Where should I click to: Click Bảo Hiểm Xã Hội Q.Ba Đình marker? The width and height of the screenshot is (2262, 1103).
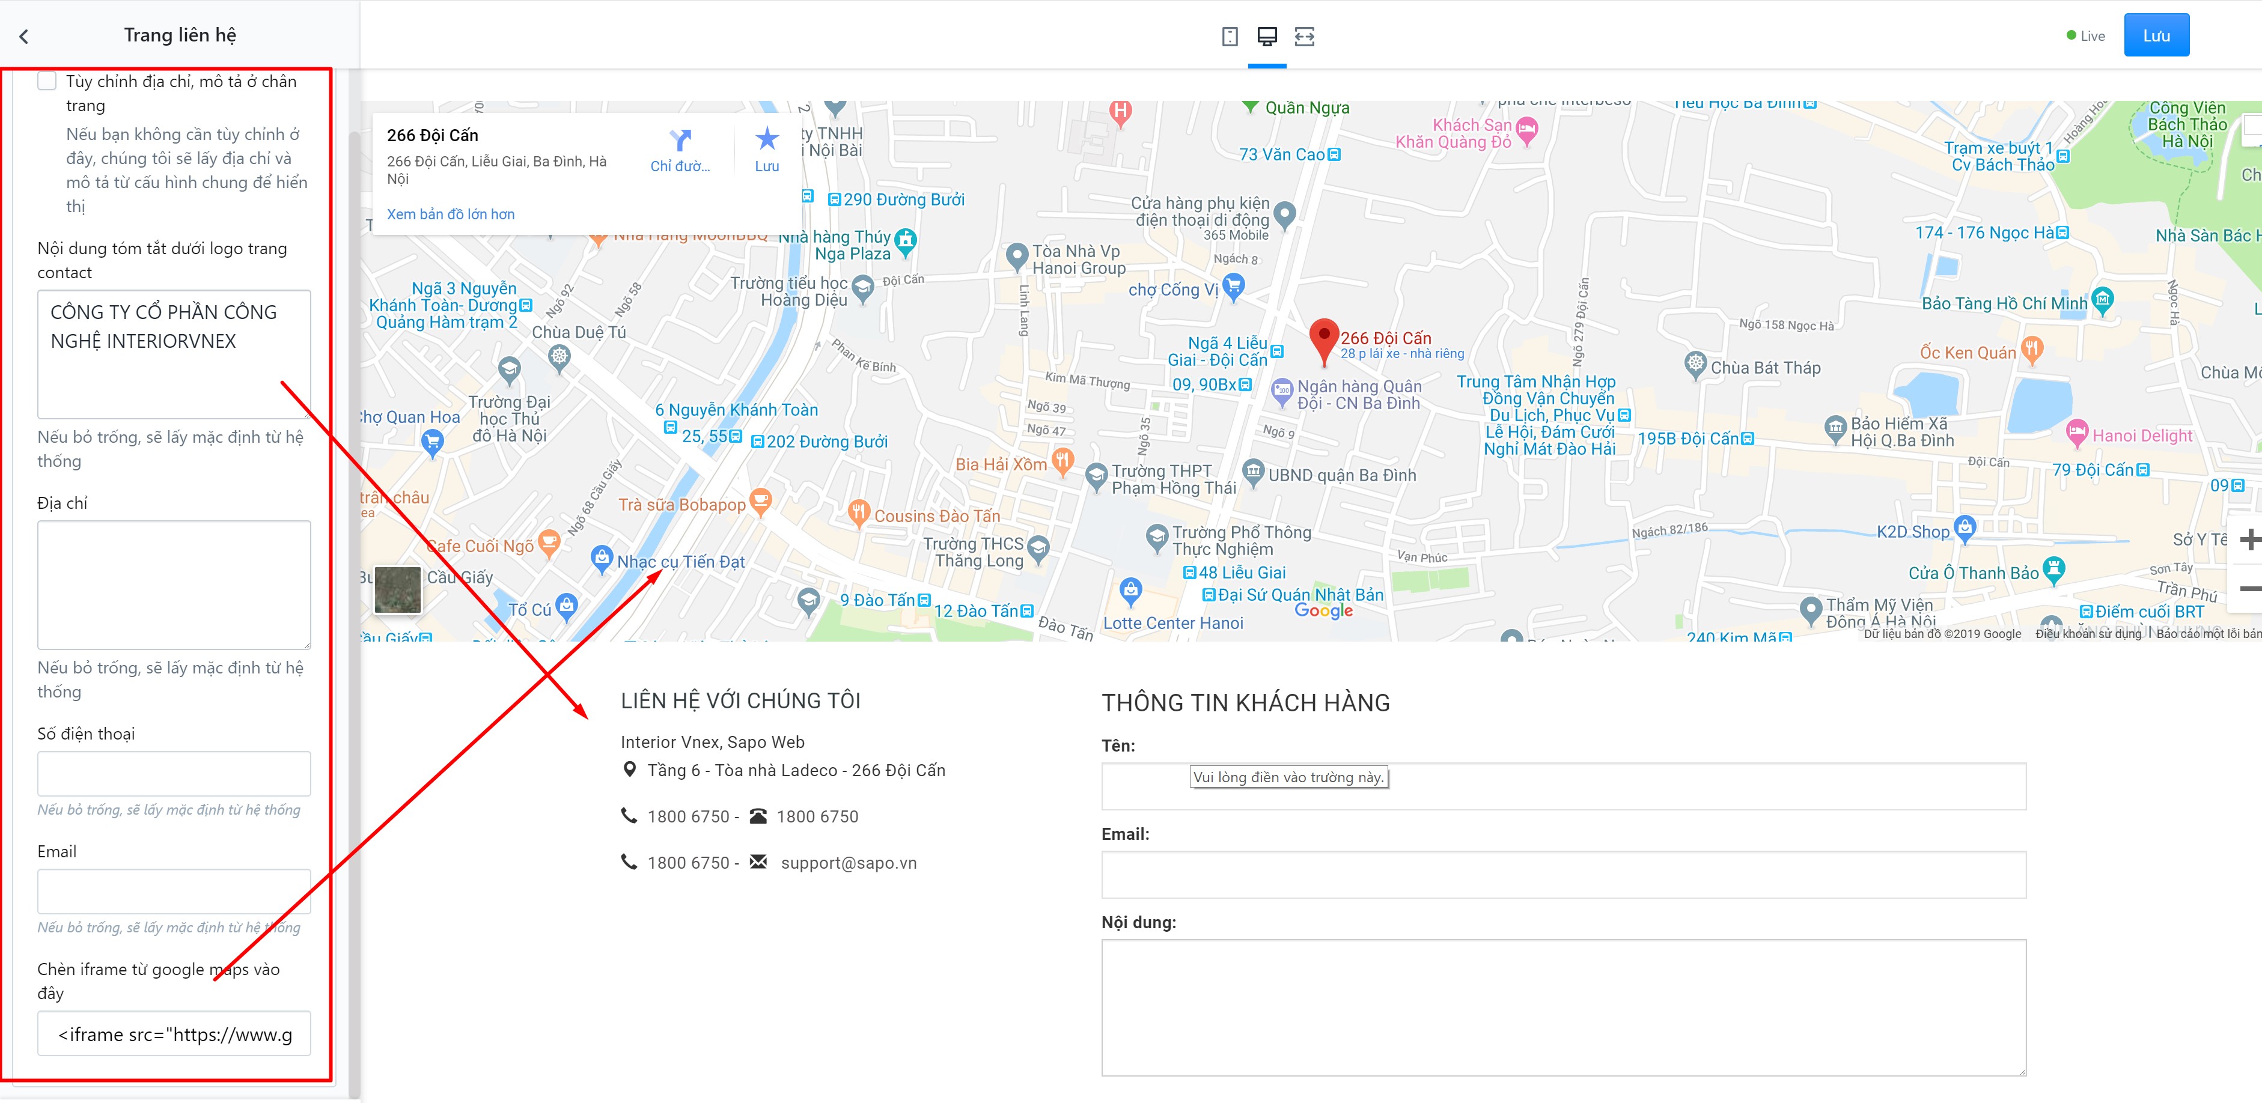(x=1835, y=429)
